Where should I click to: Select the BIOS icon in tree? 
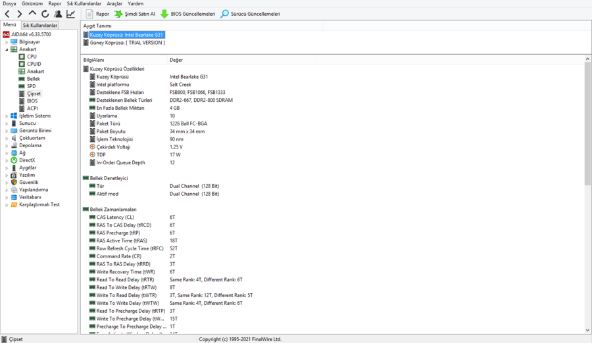22,101
